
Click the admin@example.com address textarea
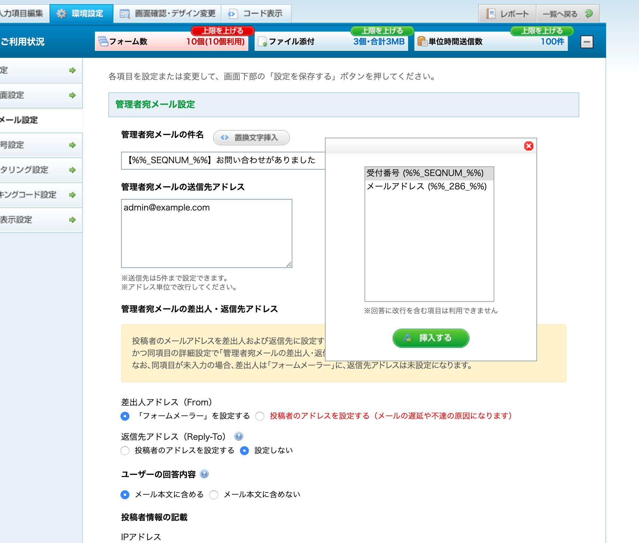click(207, 233)
